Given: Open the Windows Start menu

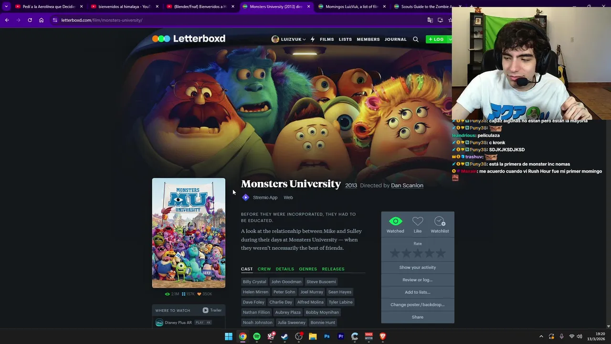Looking at the screenshot, I should [x=229, y=336].
